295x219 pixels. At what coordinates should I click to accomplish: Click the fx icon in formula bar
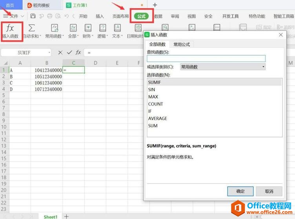click(78, 52)
